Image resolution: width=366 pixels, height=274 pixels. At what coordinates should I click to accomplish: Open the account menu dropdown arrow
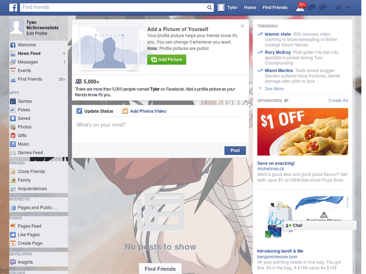tap(349, 8)
